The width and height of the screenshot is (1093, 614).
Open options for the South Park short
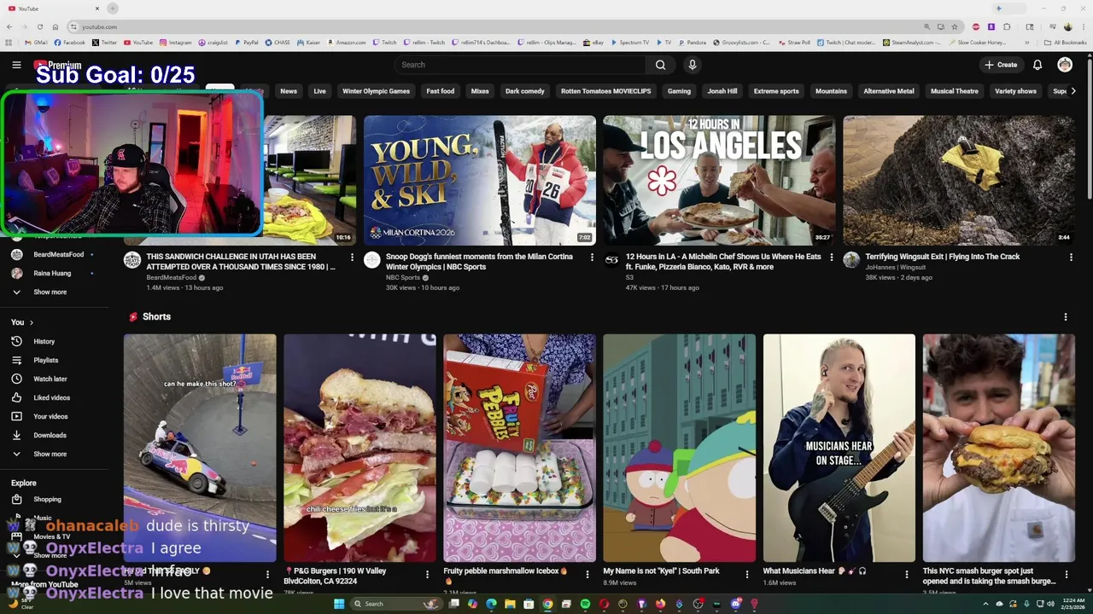coord(747,574)
